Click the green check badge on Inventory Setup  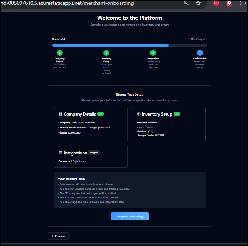coord(177,114)
